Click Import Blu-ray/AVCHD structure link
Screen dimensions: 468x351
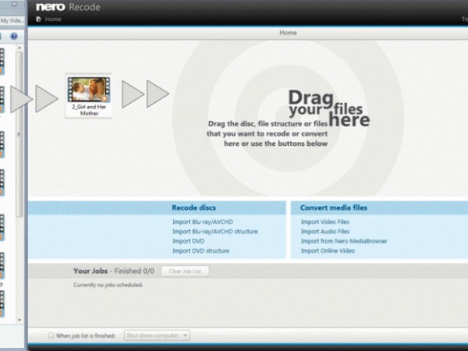click(214, 232)
